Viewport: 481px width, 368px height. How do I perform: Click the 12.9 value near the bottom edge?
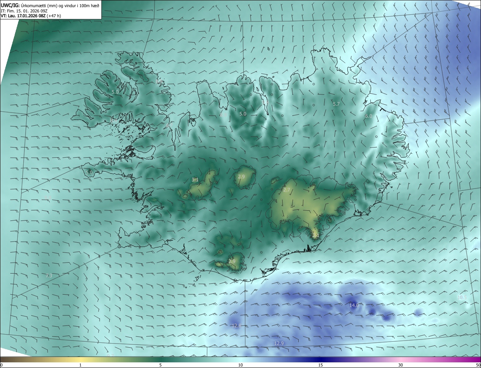[279, 343]
